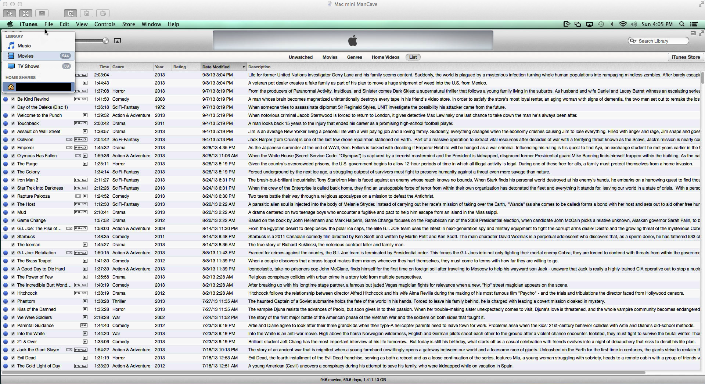Switch to the Unwatched tab
Viewport: 705px width, 384px height.
[301, 57]
